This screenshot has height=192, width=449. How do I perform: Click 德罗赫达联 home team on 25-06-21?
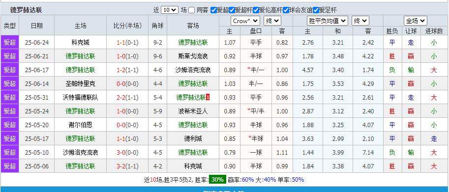pos(81,56)
